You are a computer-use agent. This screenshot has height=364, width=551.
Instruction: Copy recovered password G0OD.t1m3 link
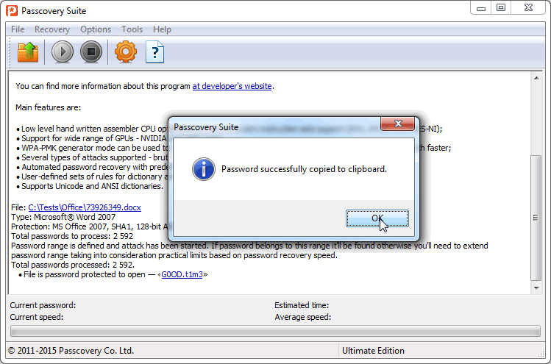click(182, 274)
